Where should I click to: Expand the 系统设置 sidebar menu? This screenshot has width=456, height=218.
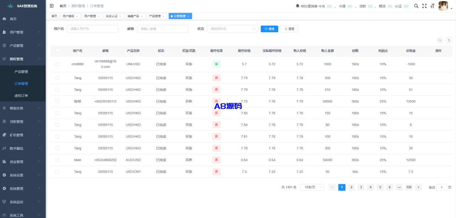coord(23,175)
